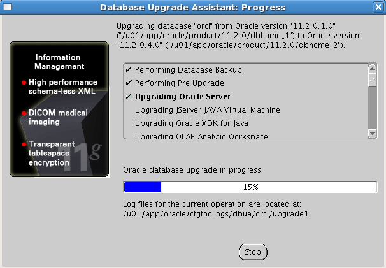Click checkmark beside Upgrading Oracle Server
The width and height of the screenshot is (386, 268).
click(x=129, y=96)
